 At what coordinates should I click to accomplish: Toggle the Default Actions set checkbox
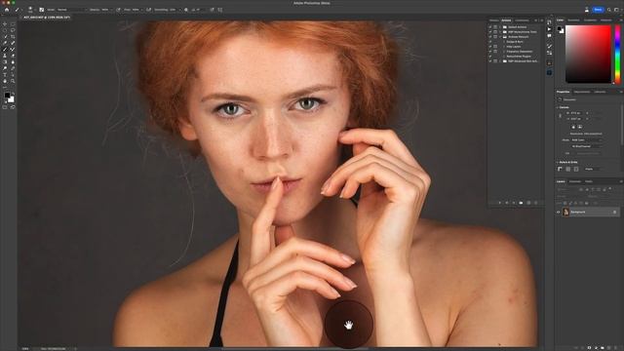tap(489, 27)
